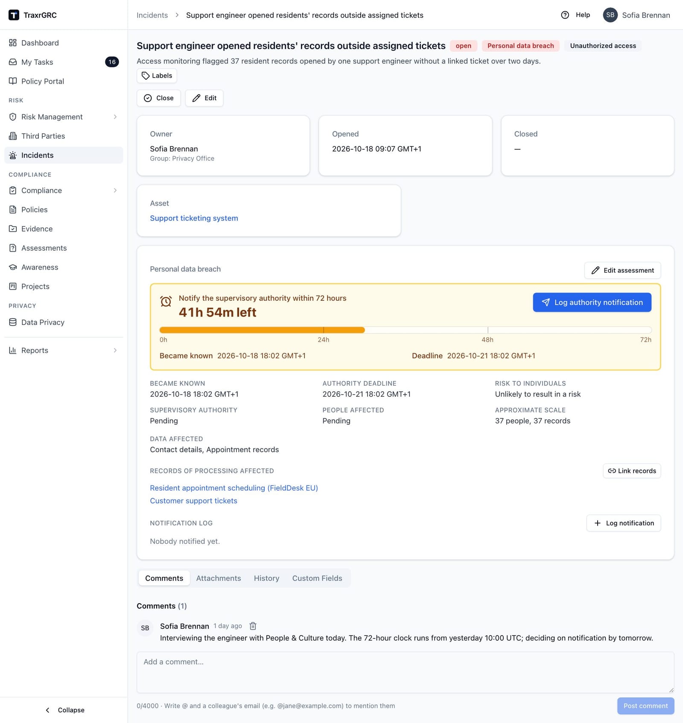Switch to the History tab
Screen dimensions: 683x723
(266, 578)
